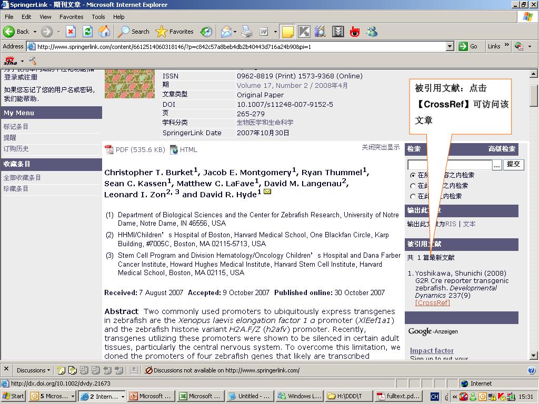The width and height of the screenshot is (539, 404).
Task: Open the Edit menu
Action: [26, 17]
